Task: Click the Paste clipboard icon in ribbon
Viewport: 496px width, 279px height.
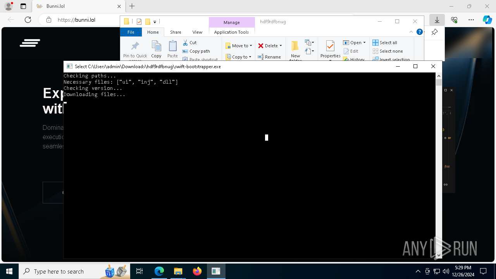Action: 172,46
